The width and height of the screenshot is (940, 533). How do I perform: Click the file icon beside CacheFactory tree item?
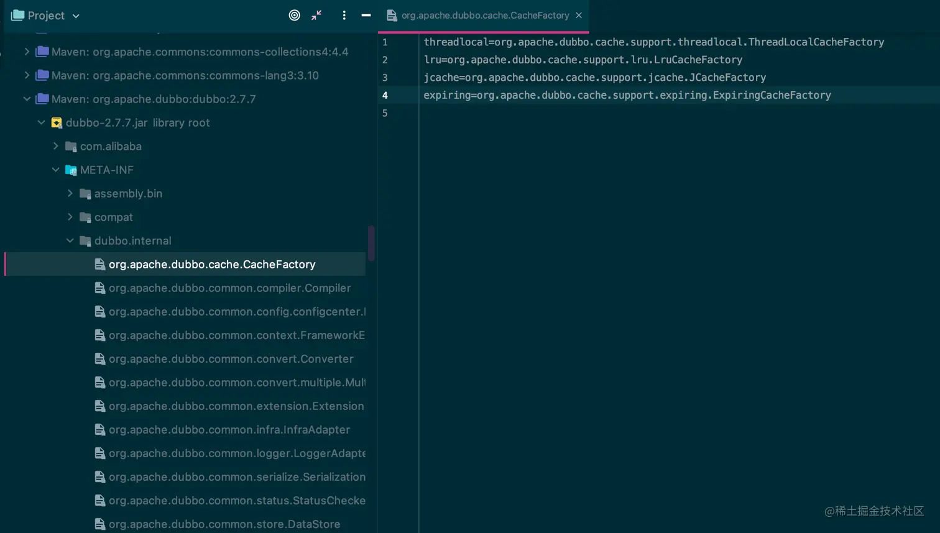point(99,265)
